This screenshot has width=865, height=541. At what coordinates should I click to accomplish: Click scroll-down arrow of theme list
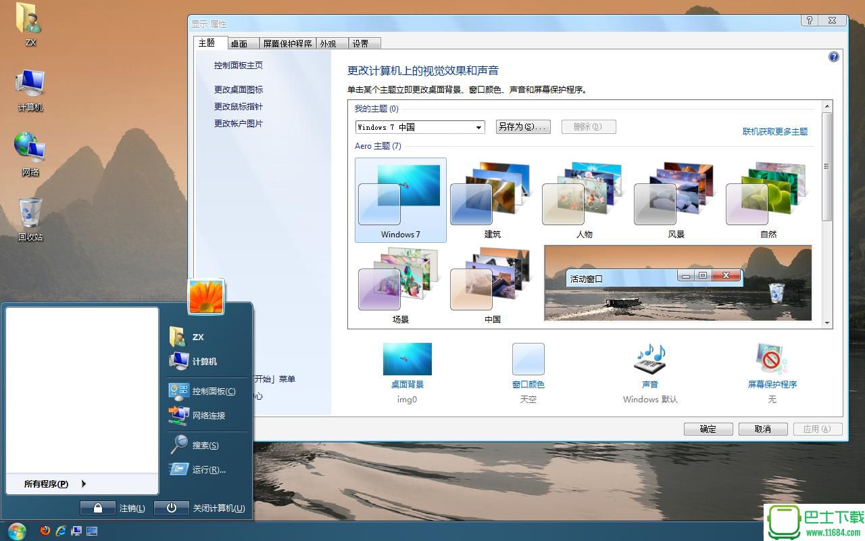click(827, 323)
